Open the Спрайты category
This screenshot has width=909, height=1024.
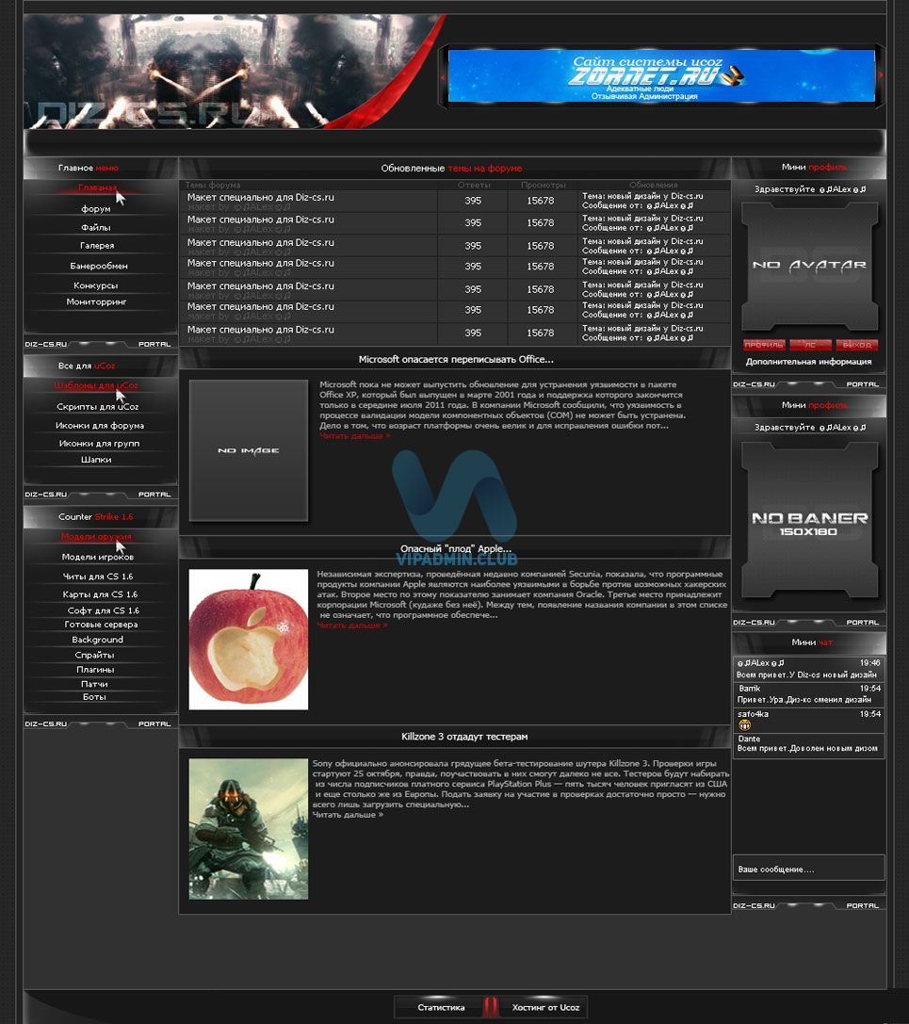click(x=95, y=655)
